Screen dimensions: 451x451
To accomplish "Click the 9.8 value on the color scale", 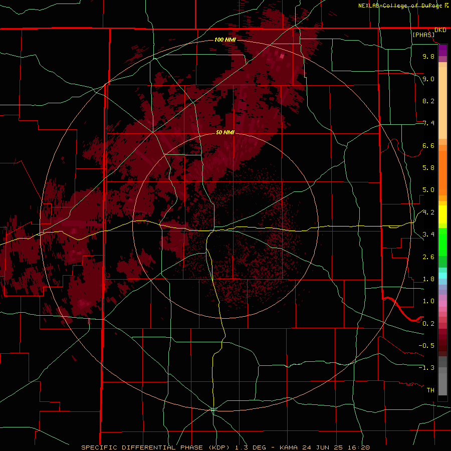I will point(428,56).
